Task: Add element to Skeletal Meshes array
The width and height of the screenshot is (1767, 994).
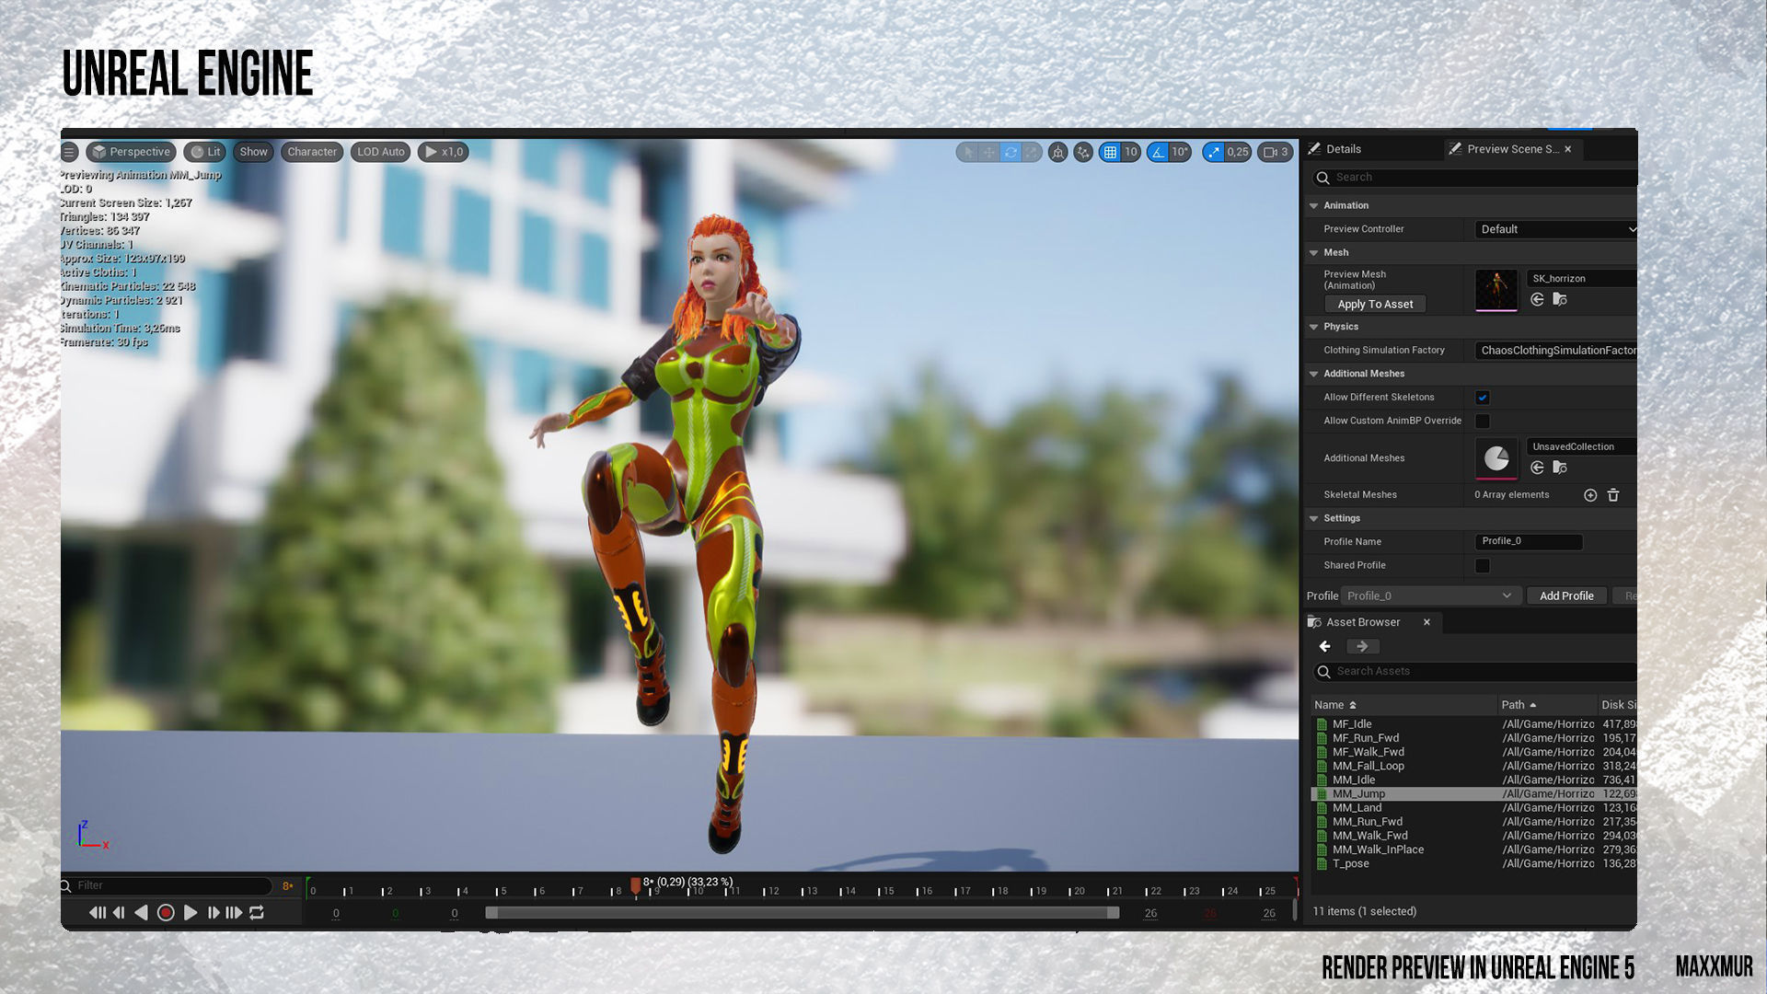Action: tap(1590, 495)
